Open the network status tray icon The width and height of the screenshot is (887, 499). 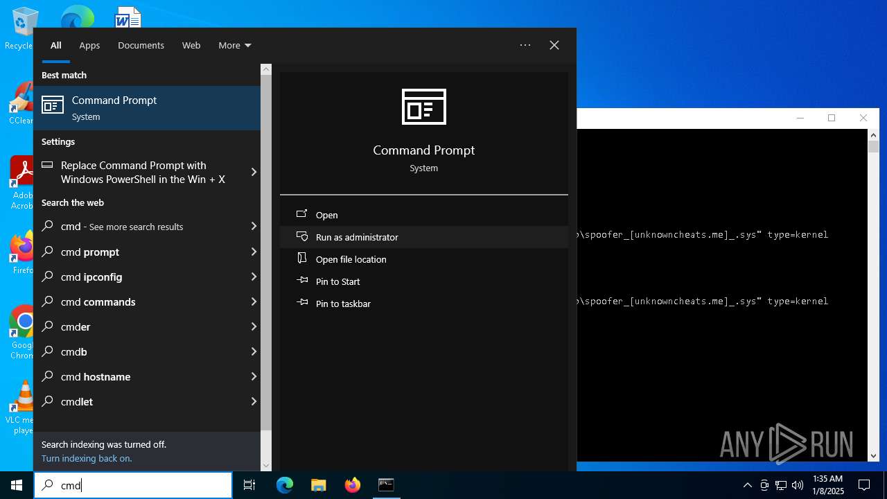click(781, 485)
